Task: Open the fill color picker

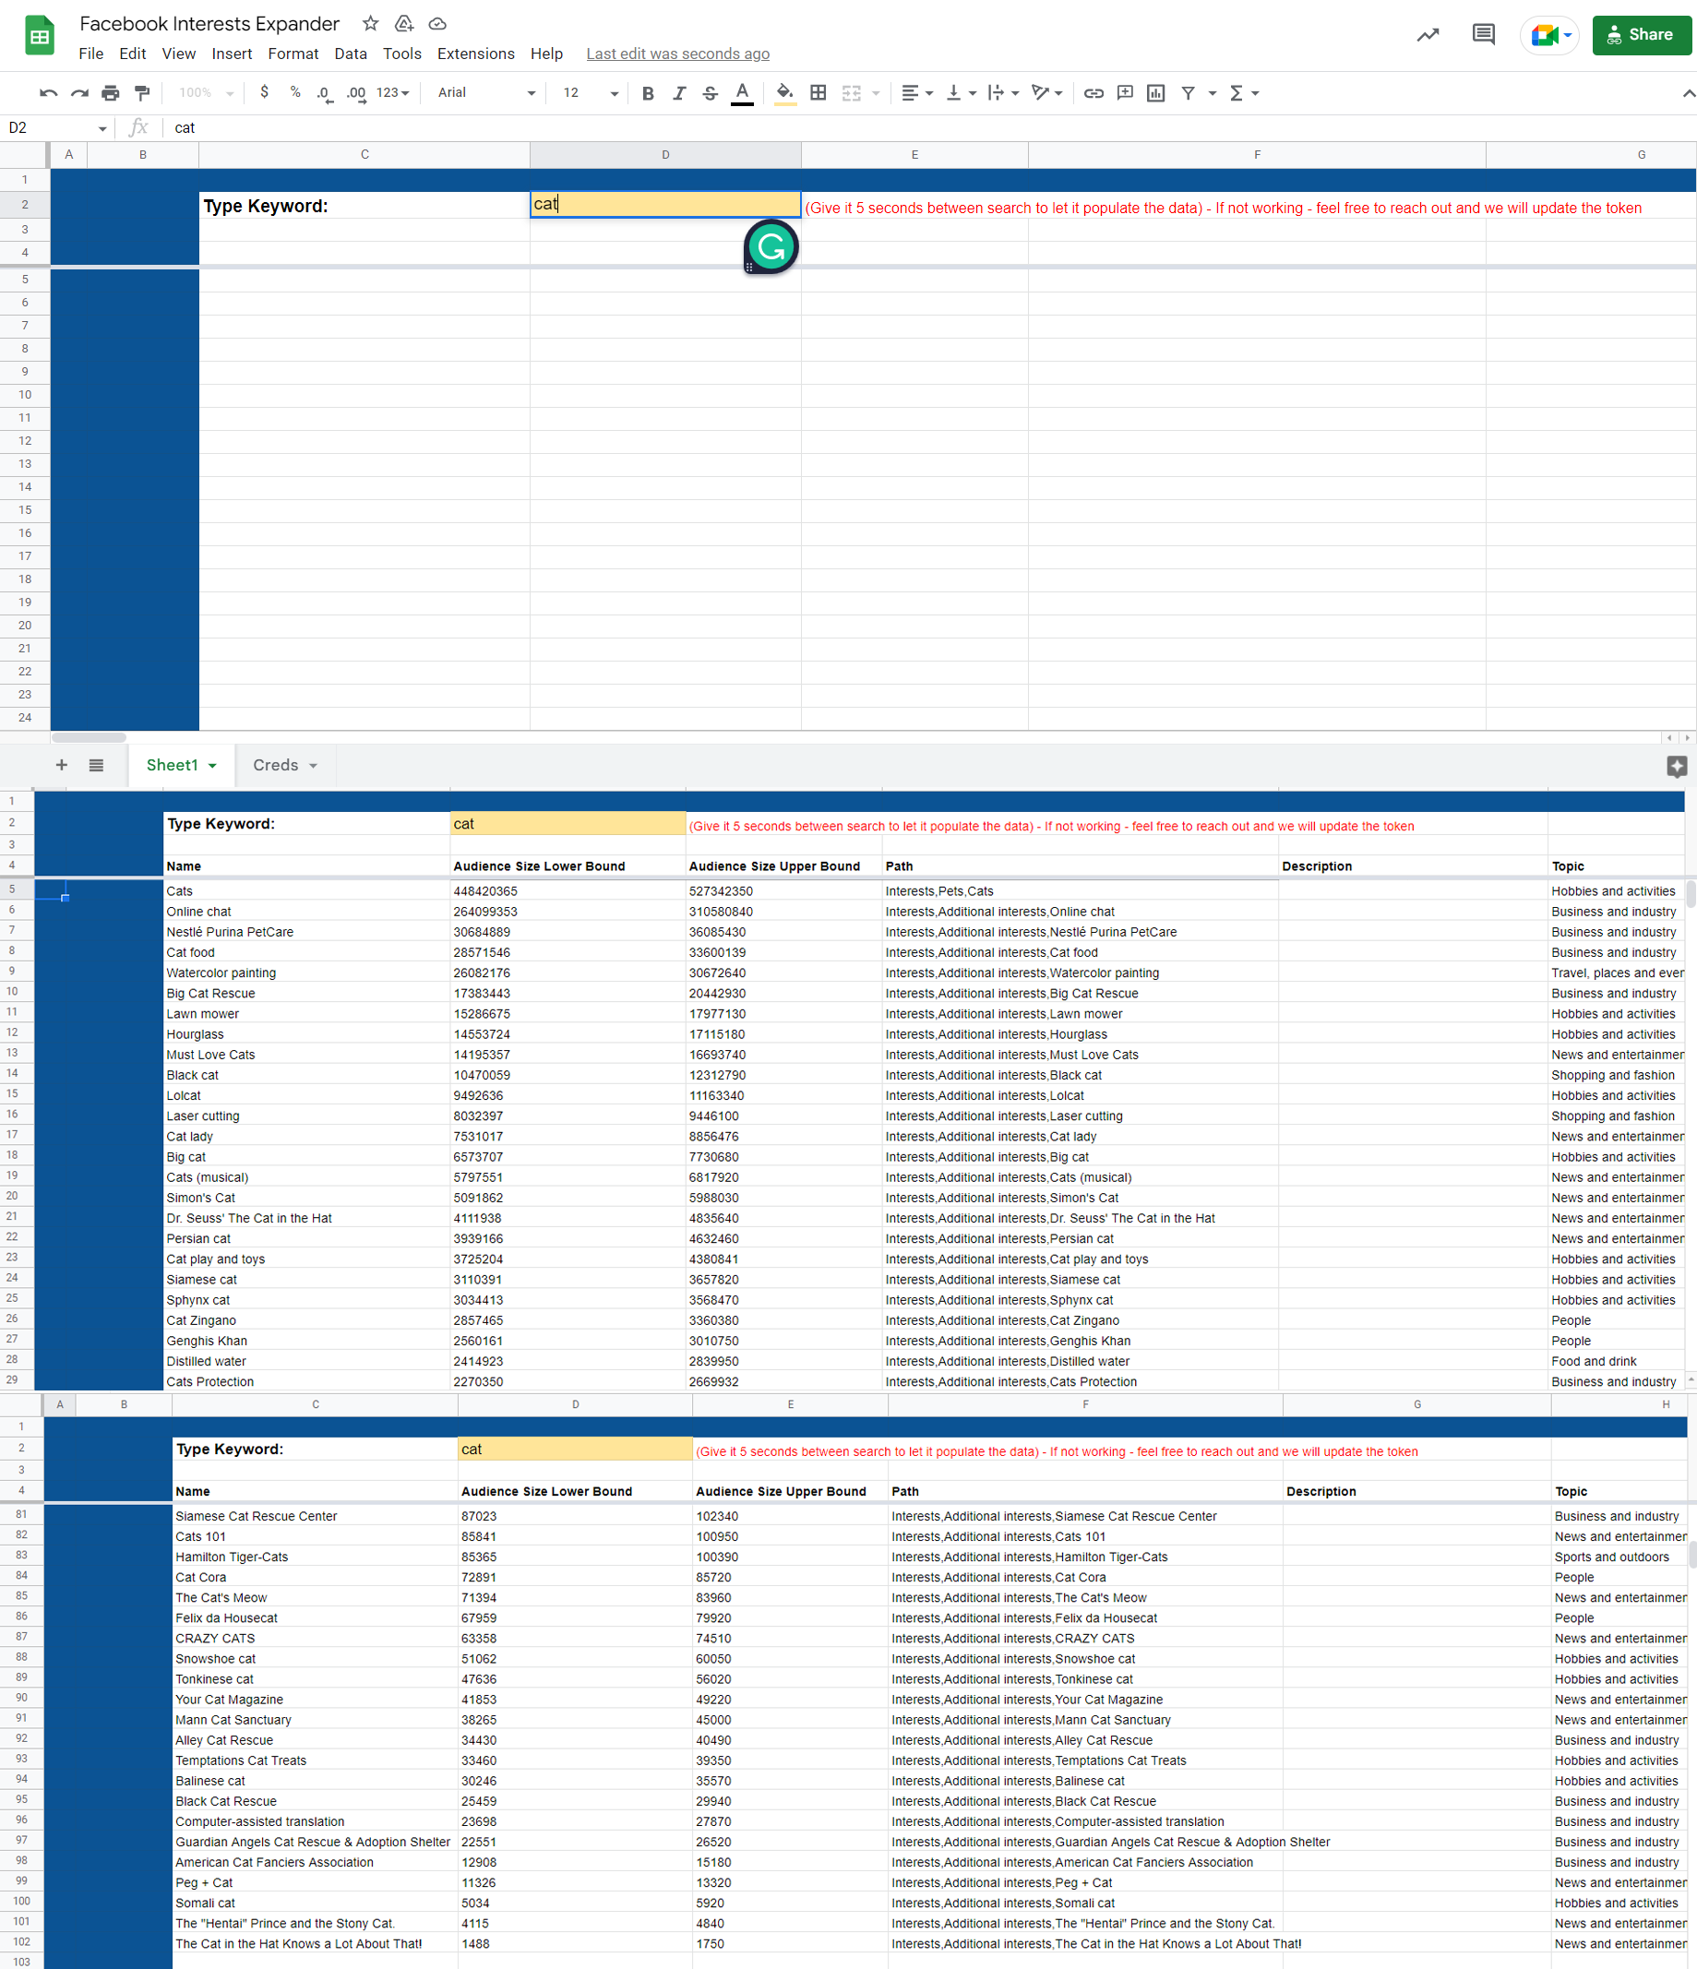Action: click(x=785, y=93)
